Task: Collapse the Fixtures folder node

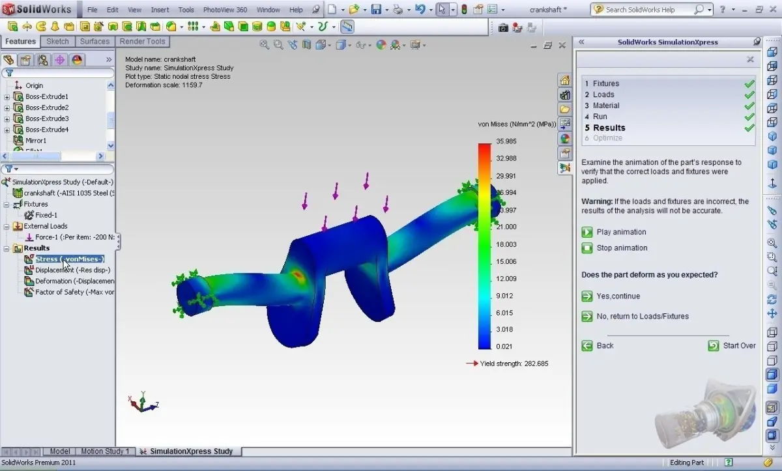Action: pos(7,205)
